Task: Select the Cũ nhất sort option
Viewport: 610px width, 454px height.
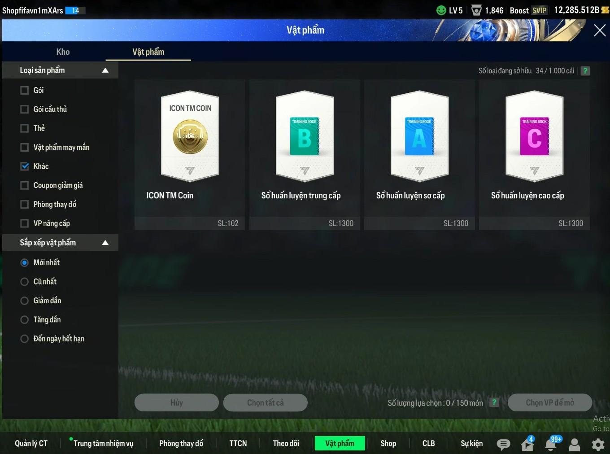Action: pos(25,282)
